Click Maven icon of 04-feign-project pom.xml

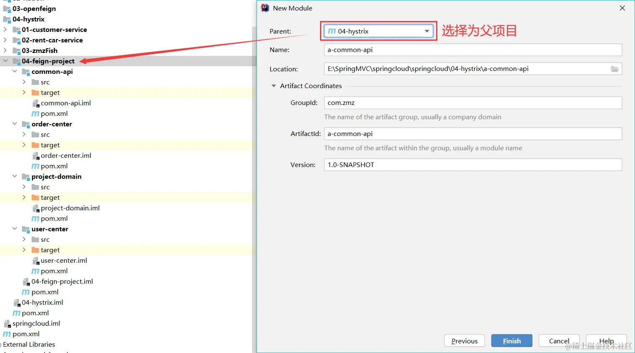coord(26,292)
